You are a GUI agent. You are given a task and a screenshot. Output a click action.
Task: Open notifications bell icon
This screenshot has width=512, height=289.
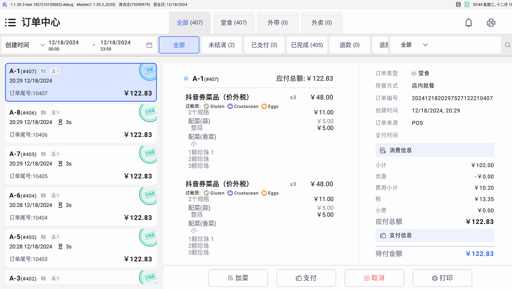[x=469, y=23]
